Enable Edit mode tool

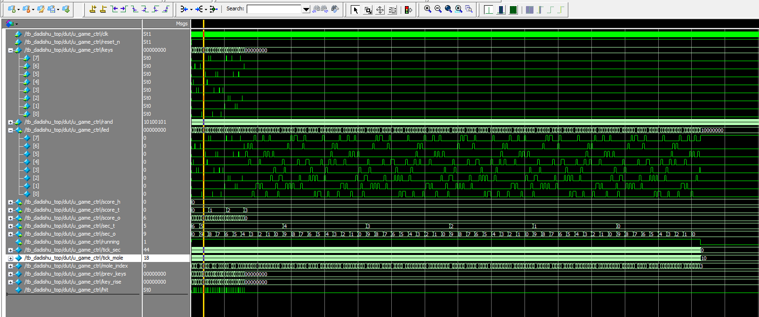click(x=392, y=9)
